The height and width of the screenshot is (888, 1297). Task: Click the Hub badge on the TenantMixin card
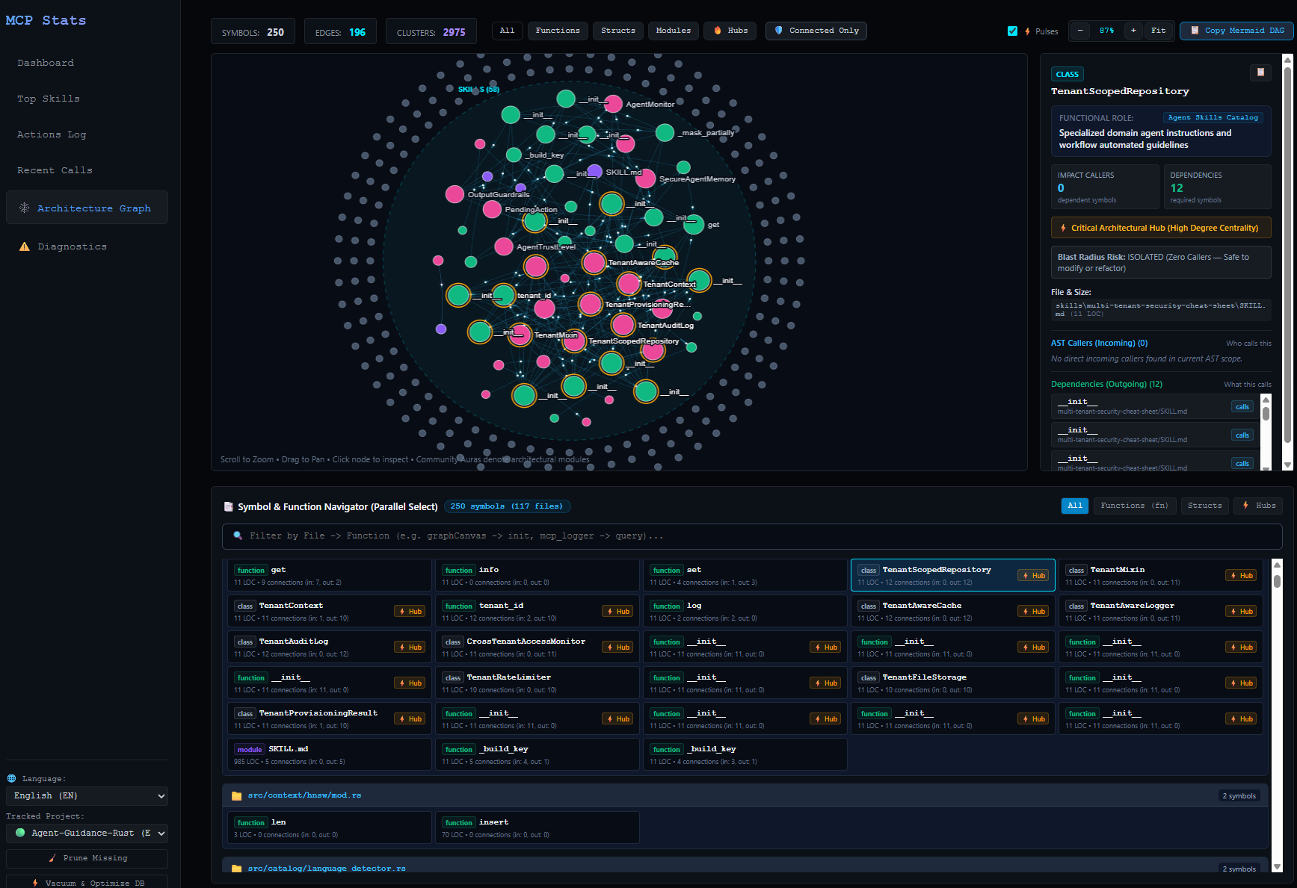point(1242,575)
